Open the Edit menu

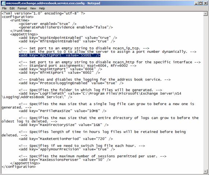(12, 8)
